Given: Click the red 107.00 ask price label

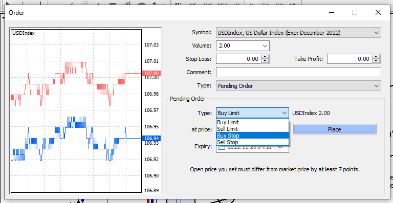Looking at the screenshot, I should 151,73.
